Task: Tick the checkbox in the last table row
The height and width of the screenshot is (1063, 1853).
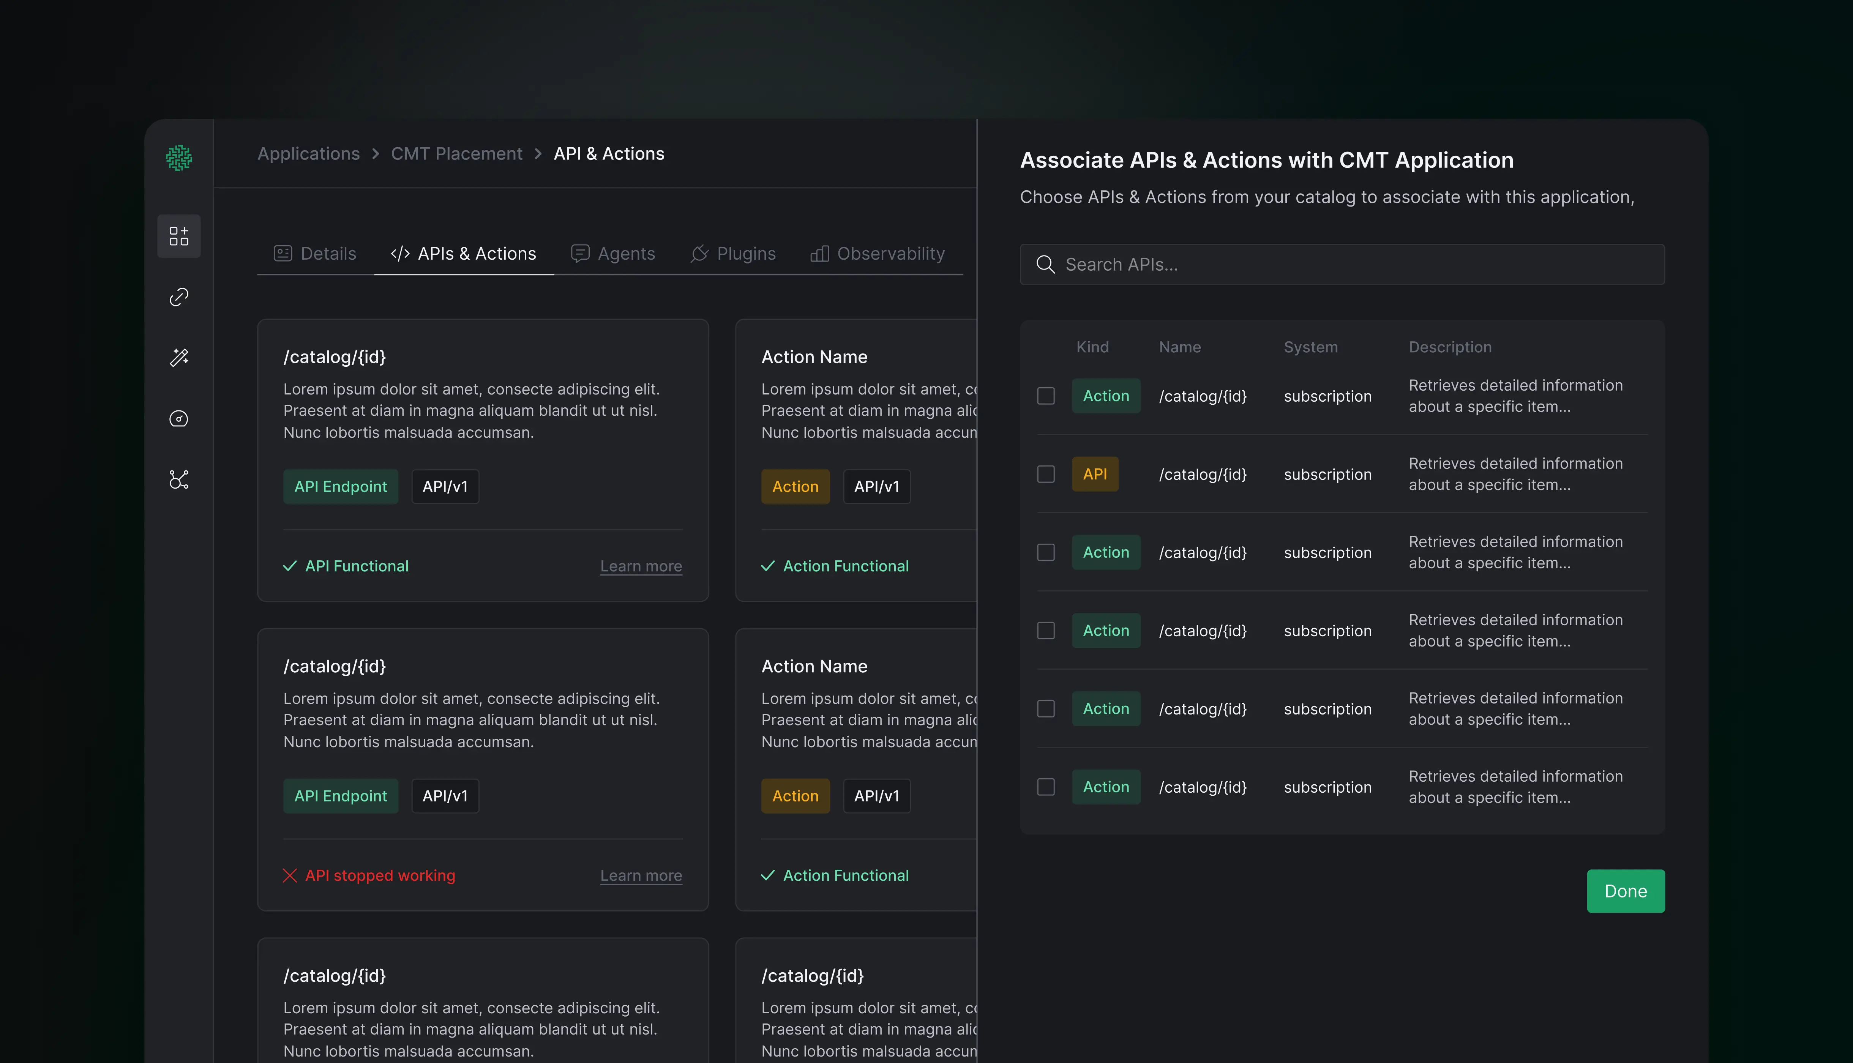Action: (1046, 786)
